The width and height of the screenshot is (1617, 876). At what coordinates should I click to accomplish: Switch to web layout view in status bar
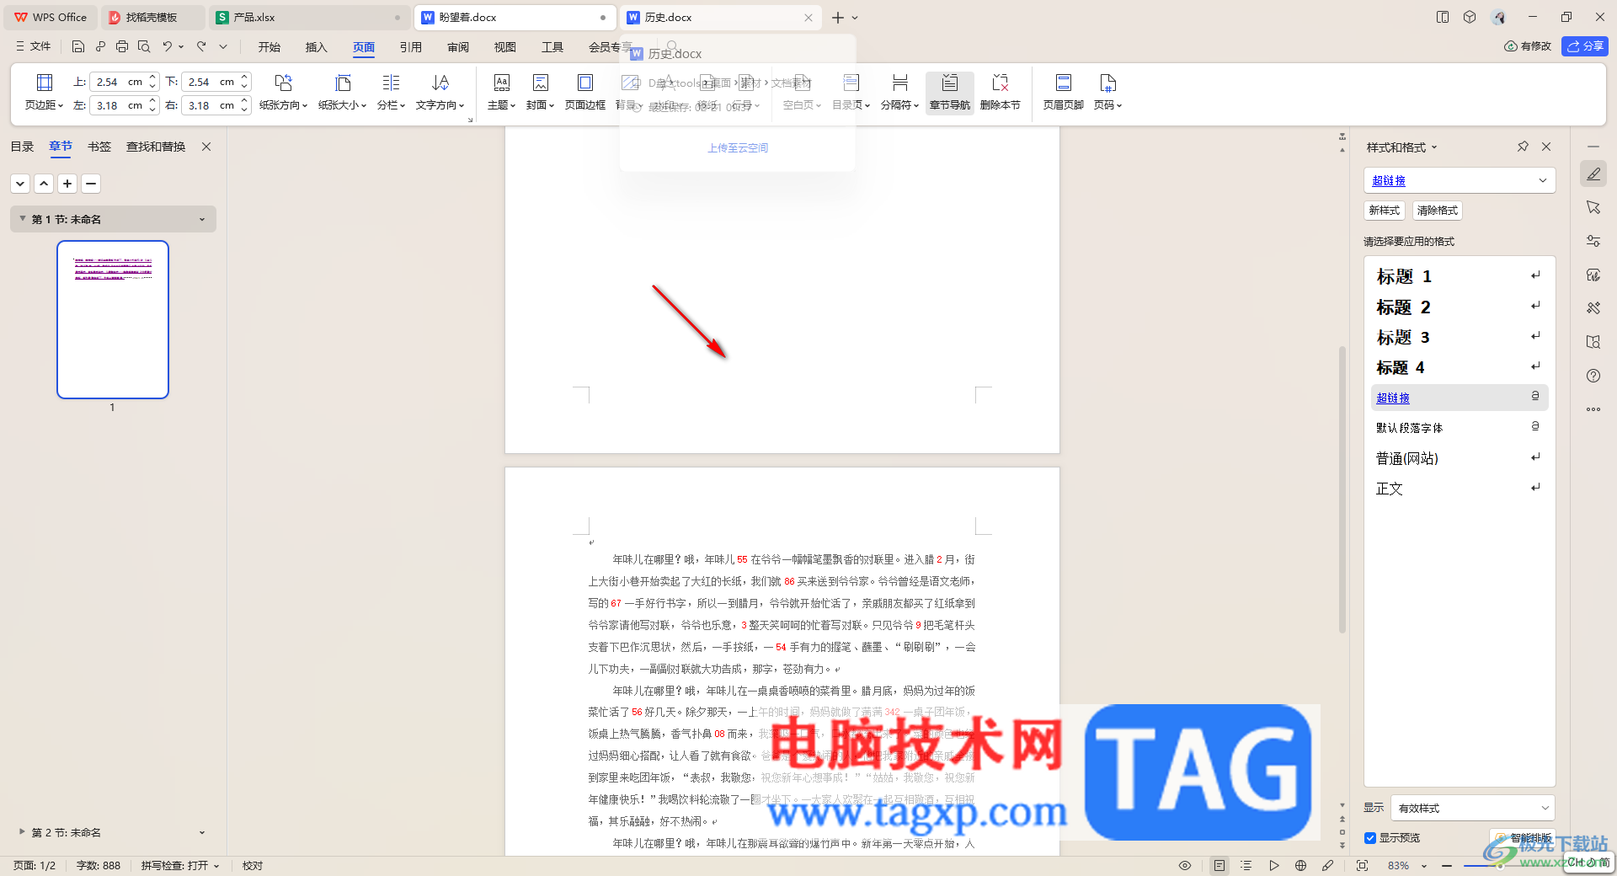1300,865
